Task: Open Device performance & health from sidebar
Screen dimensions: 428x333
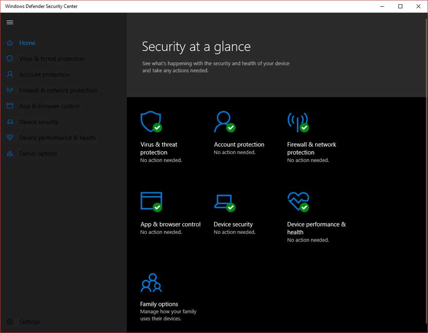Action: (57, 138)
